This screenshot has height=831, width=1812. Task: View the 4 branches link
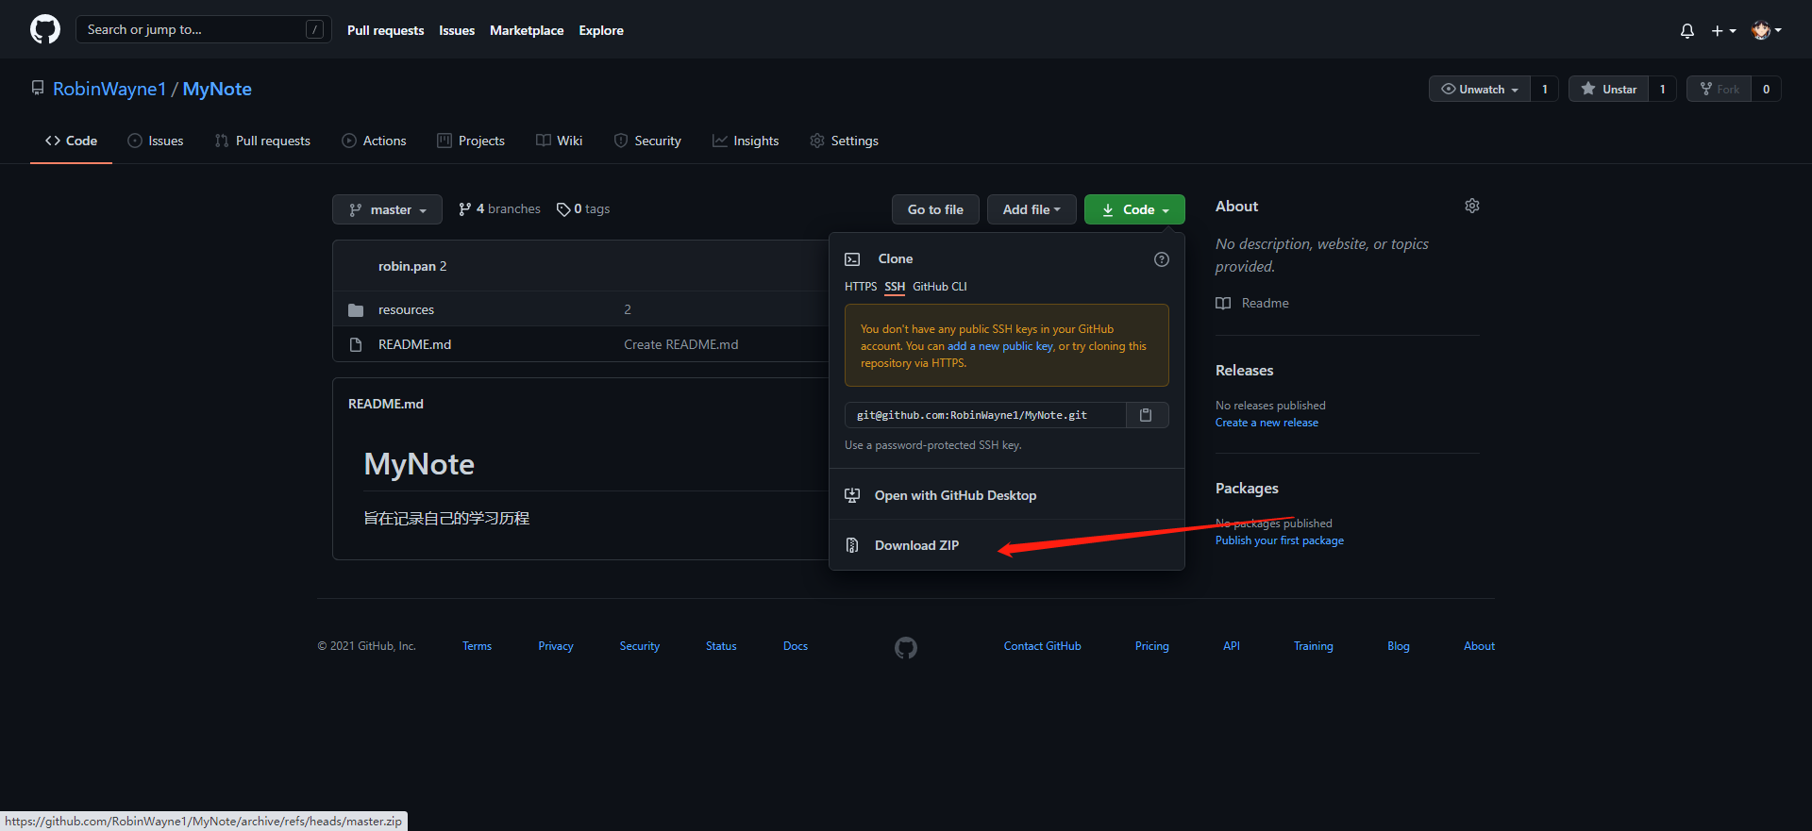(499, 209)
